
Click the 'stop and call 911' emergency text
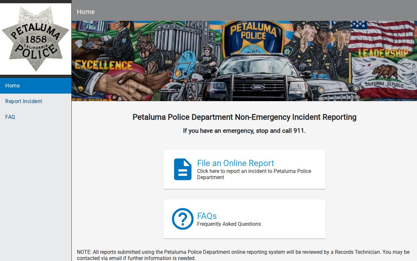tap(244, 131)
